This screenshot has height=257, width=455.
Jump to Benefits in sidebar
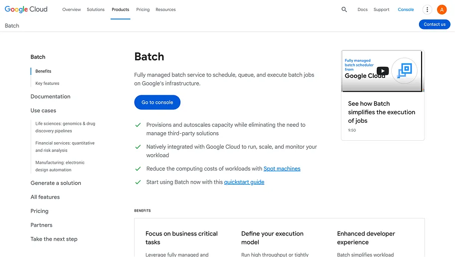click(x=43, y=71)
